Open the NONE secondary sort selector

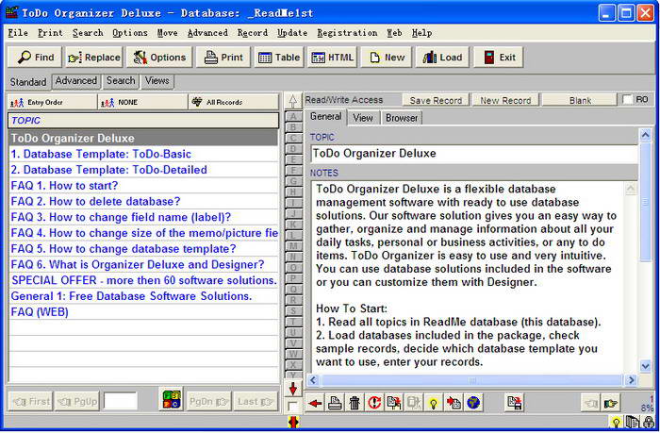tap(142, 102)
